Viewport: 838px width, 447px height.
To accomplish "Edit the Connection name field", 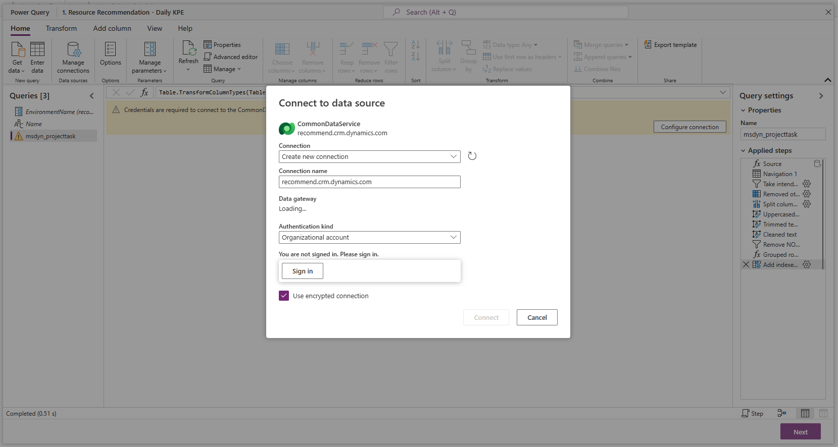I will click(369, 182).
